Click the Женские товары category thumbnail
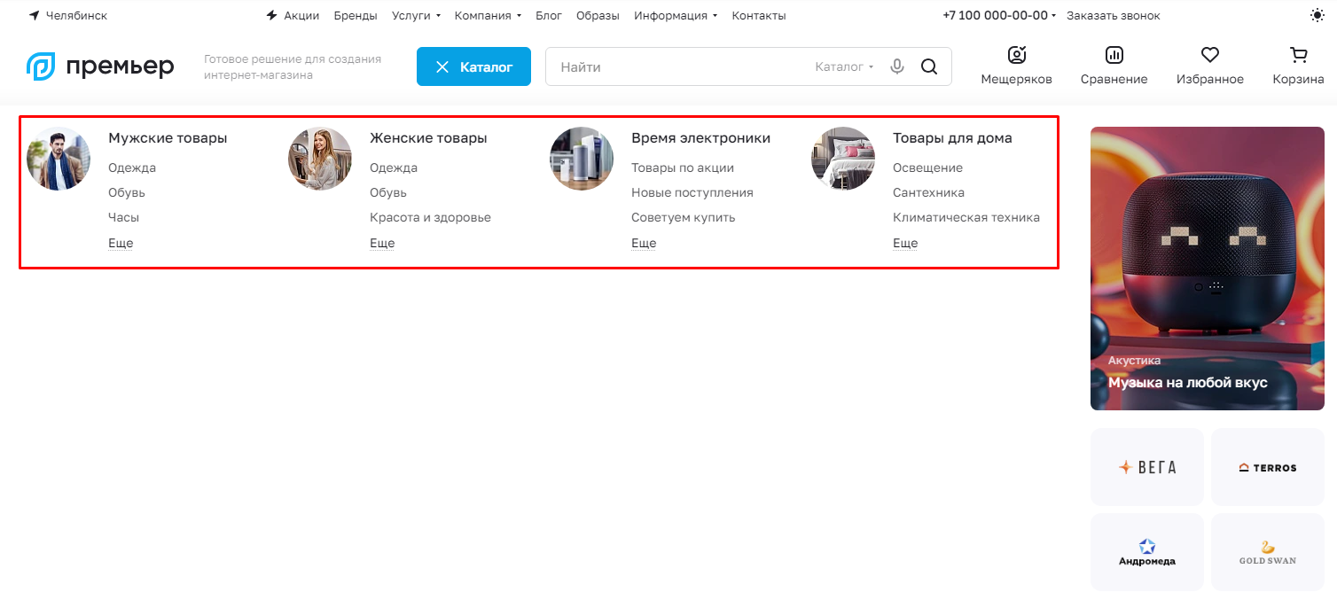 [x=320, y=159]
